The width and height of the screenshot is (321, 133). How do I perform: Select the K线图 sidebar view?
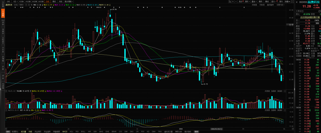pos(3,13)
